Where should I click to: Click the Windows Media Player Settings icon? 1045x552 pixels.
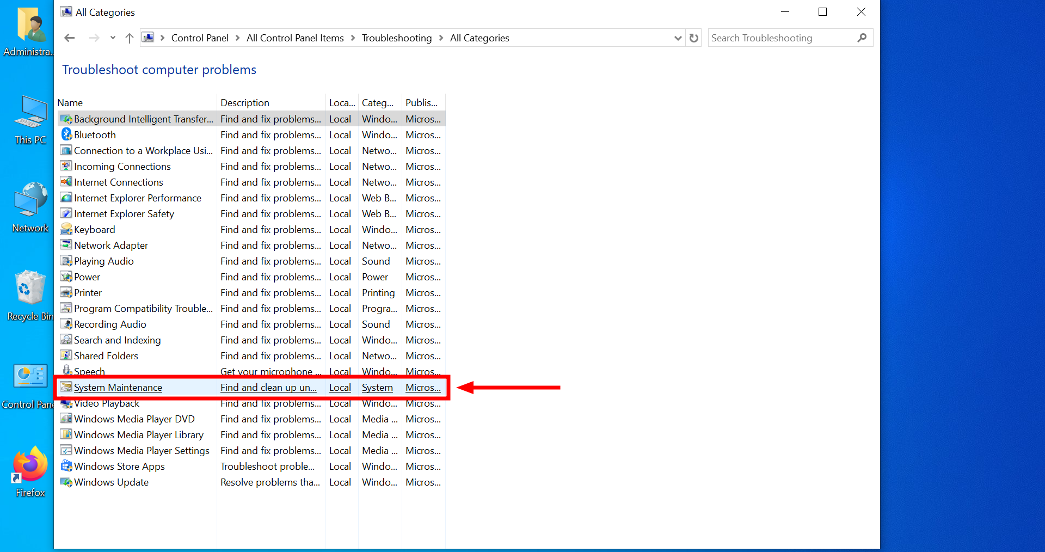pos(66,450)
